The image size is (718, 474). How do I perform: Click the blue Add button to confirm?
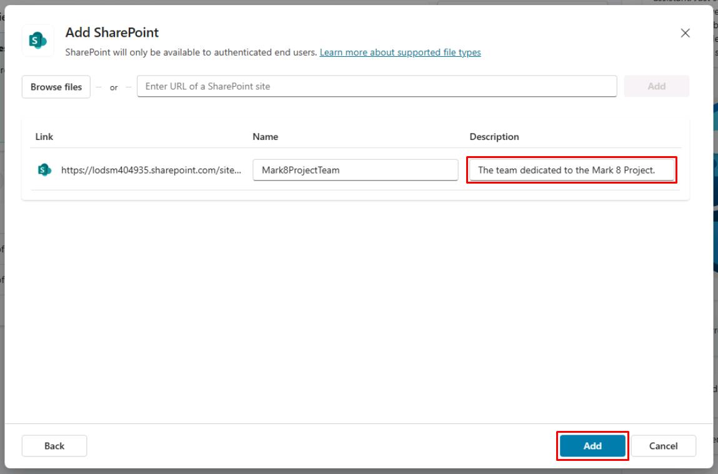click(592, 445)
